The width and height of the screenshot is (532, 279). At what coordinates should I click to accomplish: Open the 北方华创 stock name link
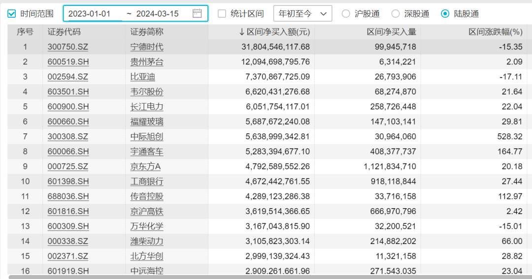click(x=147, y=256)
